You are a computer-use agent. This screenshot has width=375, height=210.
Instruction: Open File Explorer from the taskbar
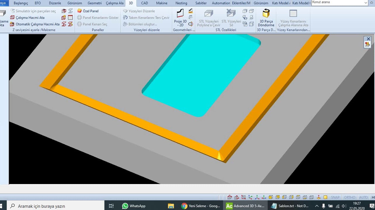click(x=171, y=206)
